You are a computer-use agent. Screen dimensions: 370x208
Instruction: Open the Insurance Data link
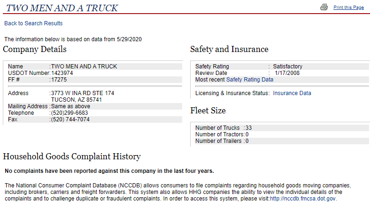pos(292,93)
